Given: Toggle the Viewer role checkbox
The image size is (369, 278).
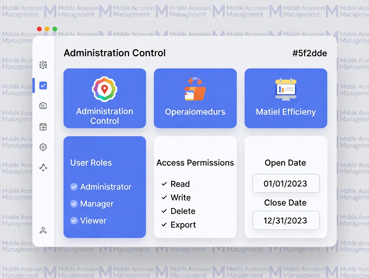Looking at the screenshot, I should pos(74,221).
